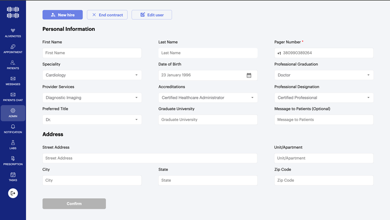The image size is (390, 220).
Task: Open Patients Chat in the sidebar
Action: [x=13, y=95]
